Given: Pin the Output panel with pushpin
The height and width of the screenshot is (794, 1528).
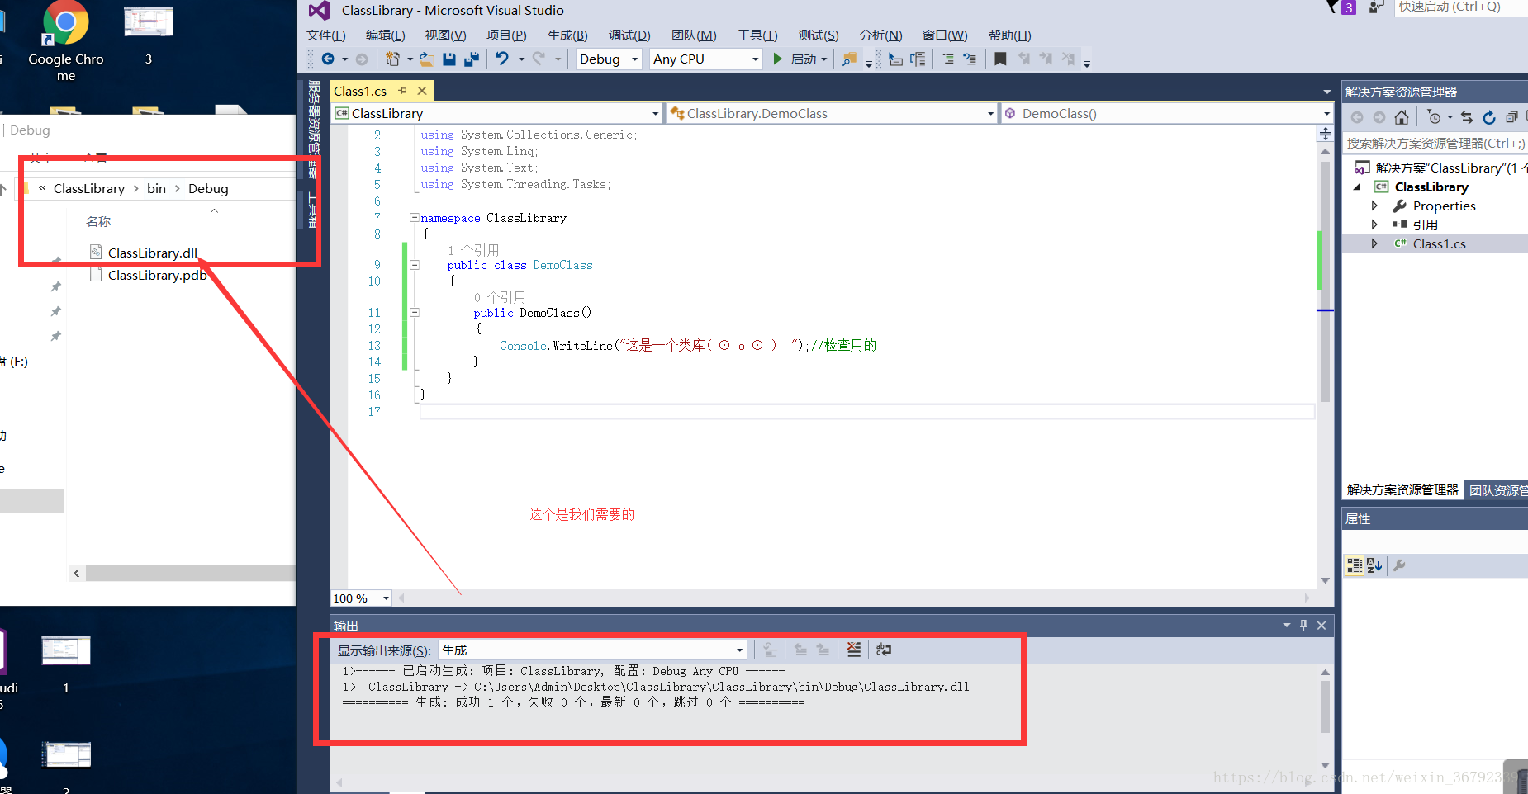Looking at the screenshot, I should click(x=1304, y=626).
